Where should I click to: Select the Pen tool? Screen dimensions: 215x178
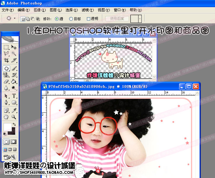(6, 102)
